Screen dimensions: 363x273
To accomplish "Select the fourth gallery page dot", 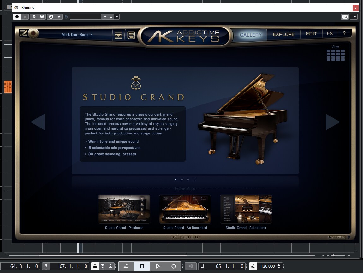I will (194, 179).
